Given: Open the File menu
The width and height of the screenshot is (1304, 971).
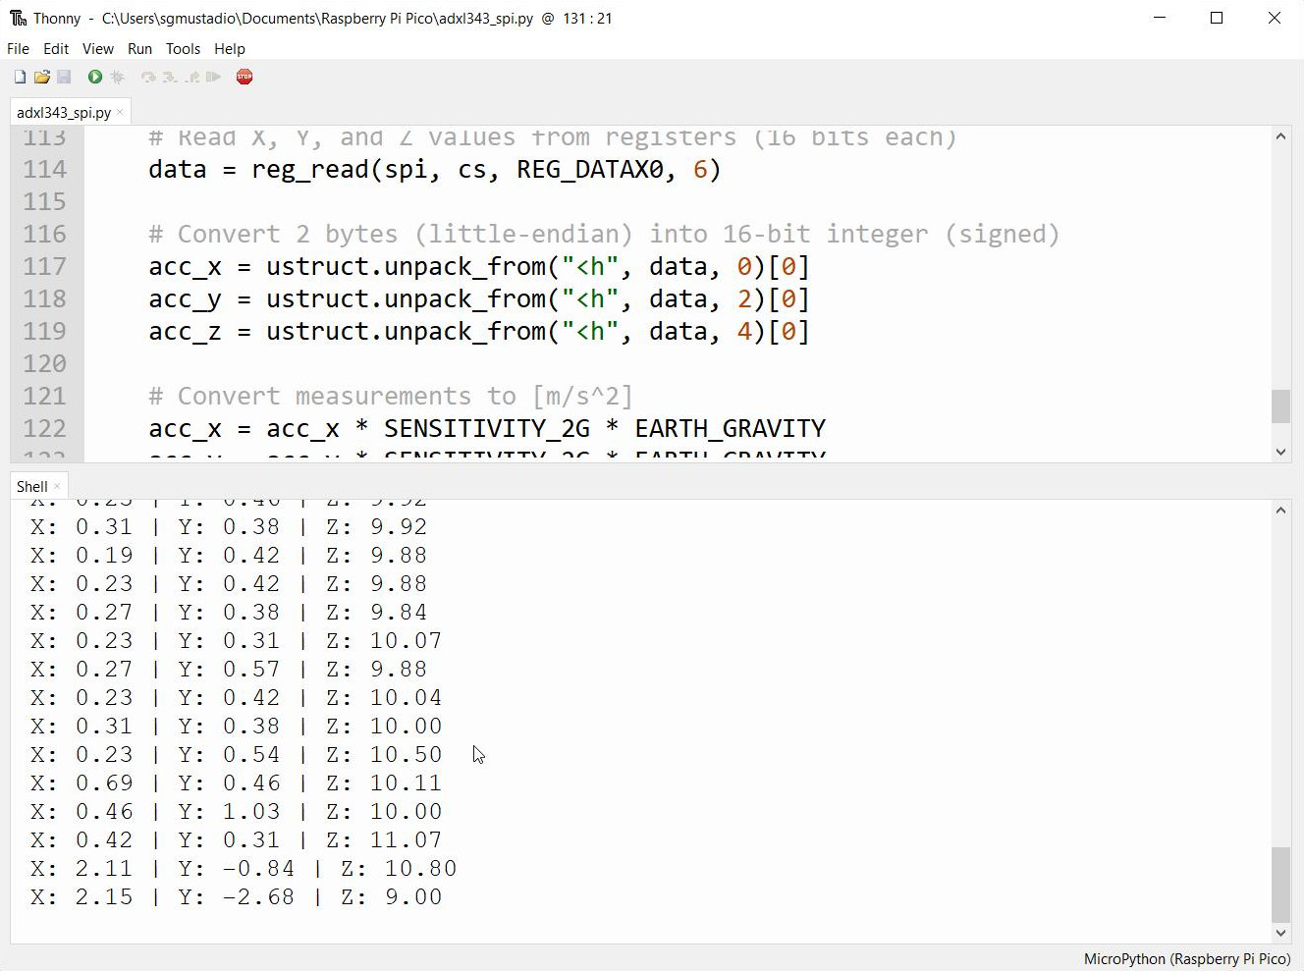Looking at the screenshot, I should 18,48.
